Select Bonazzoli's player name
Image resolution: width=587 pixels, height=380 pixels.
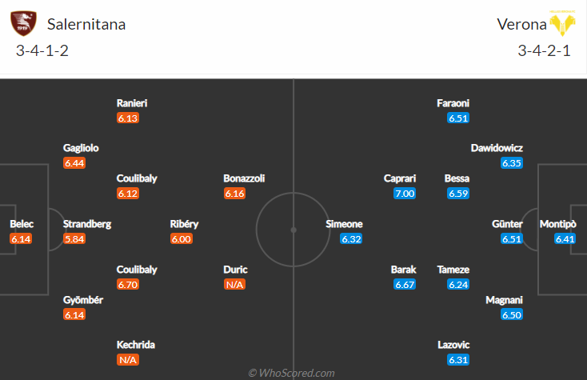tap(244, 178)
